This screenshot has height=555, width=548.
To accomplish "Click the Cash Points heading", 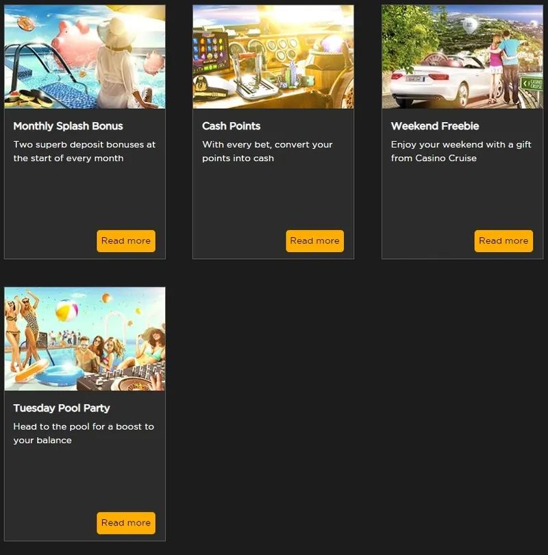I will (231, 126).
